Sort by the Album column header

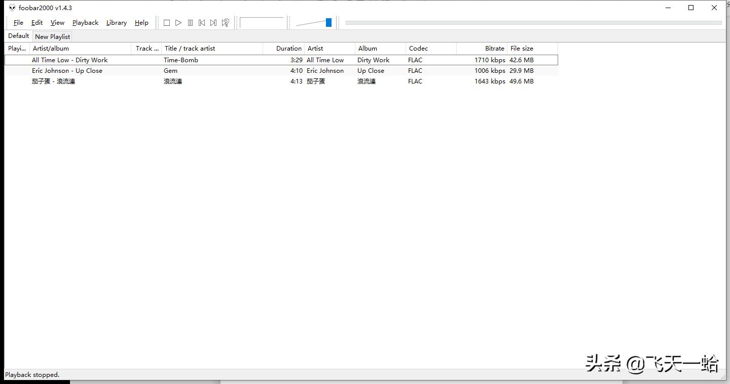click(x=380, y=49)
